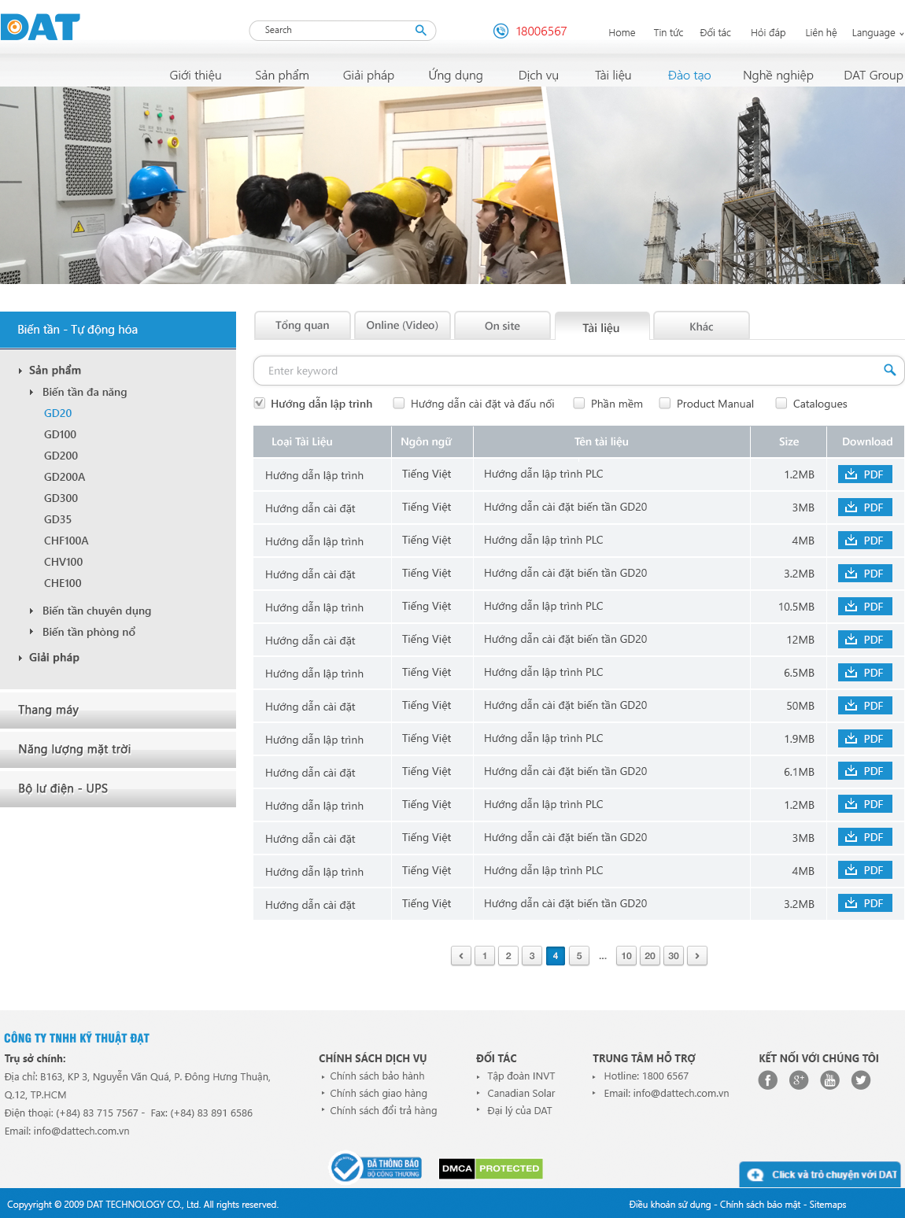Open the Language dropdown
The image size is (905, 1218).
click(877, 33)
